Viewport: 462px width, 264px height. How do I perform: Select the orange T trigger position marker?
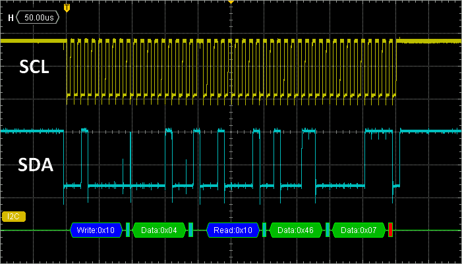(67, 8)
